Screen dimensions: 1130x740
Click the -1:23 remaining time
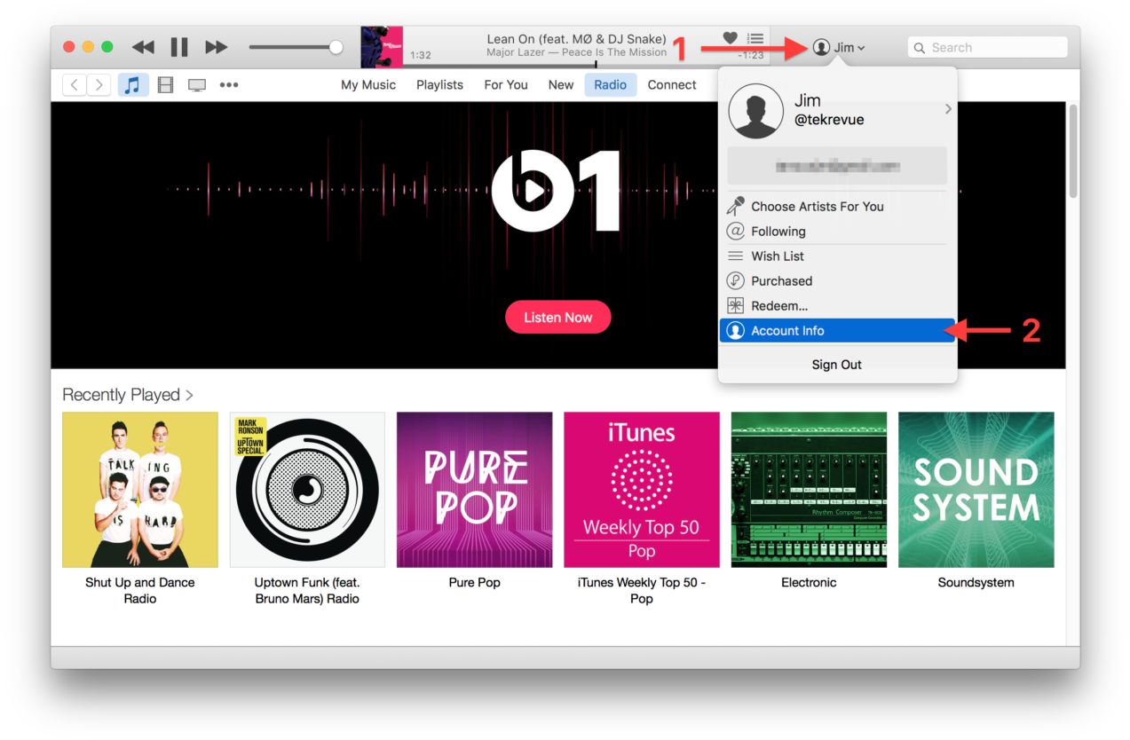(751, 55)
